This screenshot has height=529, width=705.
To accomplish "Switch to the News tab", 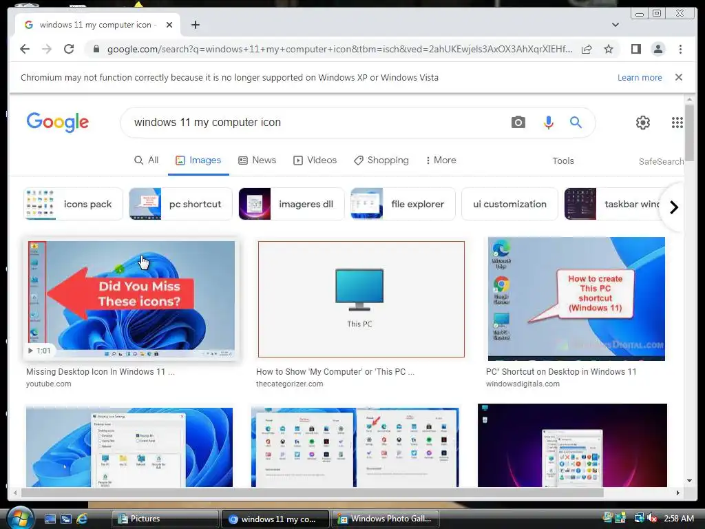I will coord(257,160).
